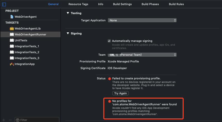The image size is (222, 122).
Task: Open the Team dropdown
Action: (142, 55)
